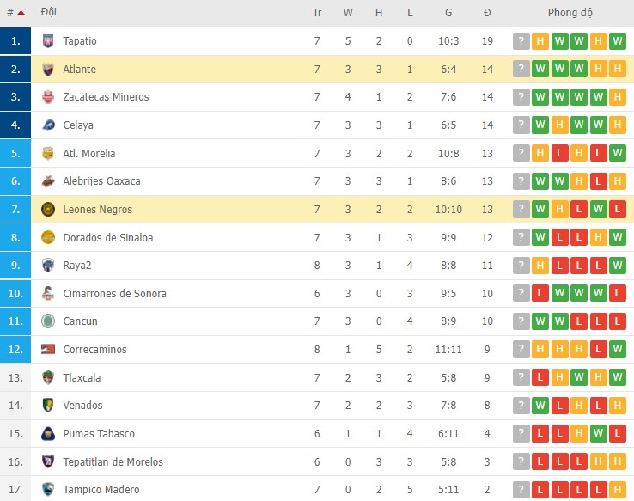Click the Dorados de Sinaloa logo
The image size is (634, 501).
click(x=48, y=238)
